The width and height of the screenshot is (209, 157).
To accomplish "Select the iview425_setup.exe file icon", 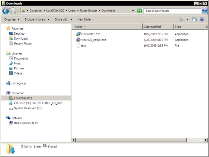I will 78,40.
